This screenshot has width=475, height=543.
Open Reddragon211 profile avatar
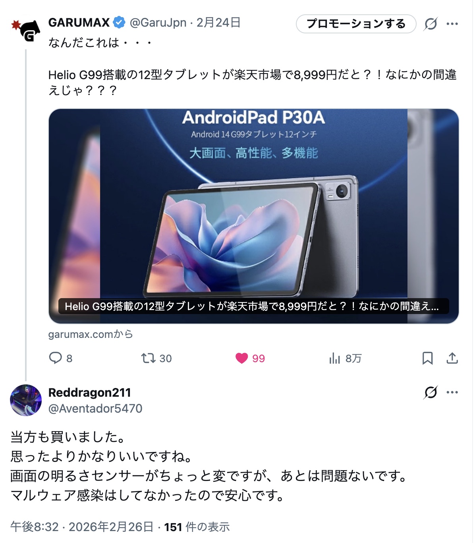[x=26, y=400]
